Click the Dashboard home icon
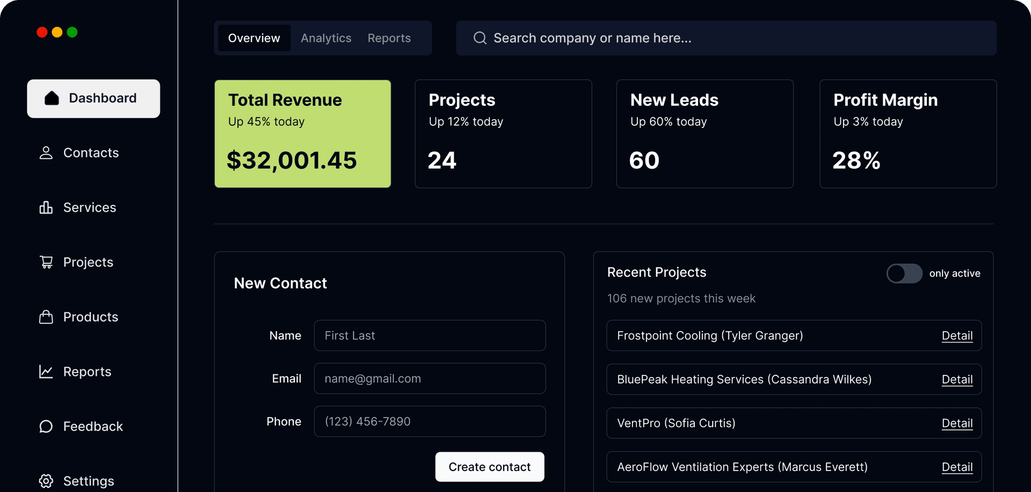Viewport: 1031px width, 492px height. click(52, 98)
